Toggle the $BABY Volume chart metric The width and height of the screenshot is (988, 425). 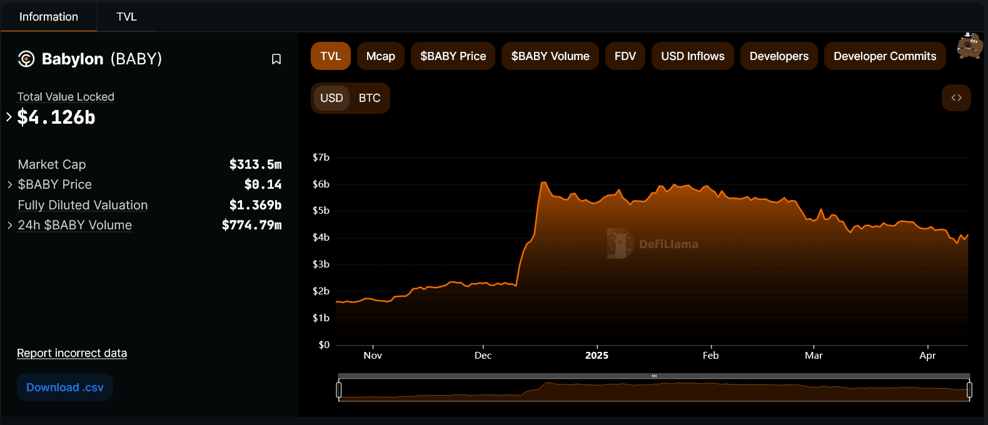click(x=550, y=56)
